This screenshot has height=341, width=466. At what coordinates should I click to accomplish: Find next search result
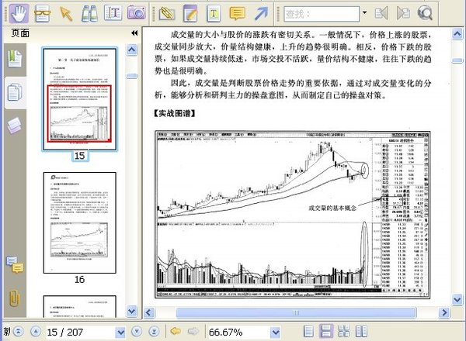click(x=403, y=13)
